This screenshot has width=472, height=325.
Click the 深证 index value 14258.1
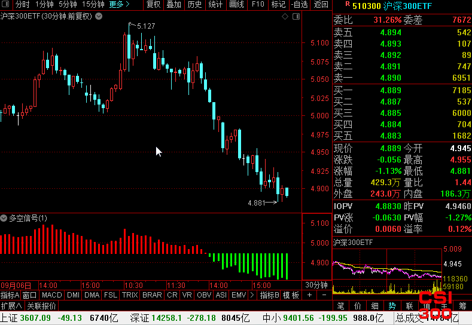[166, 318]
